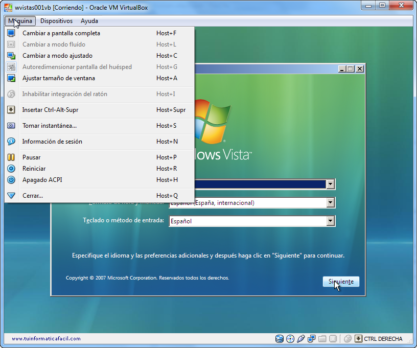Click the USB devices status icon
This screenshot has width=417, height=348.
[x=301, y=339]
